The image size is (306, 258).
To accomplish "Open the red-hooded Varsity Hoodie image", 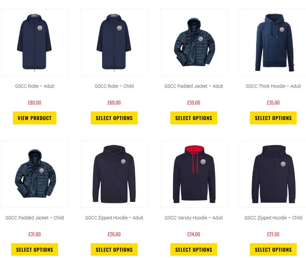I will click(x=193, y=174).
